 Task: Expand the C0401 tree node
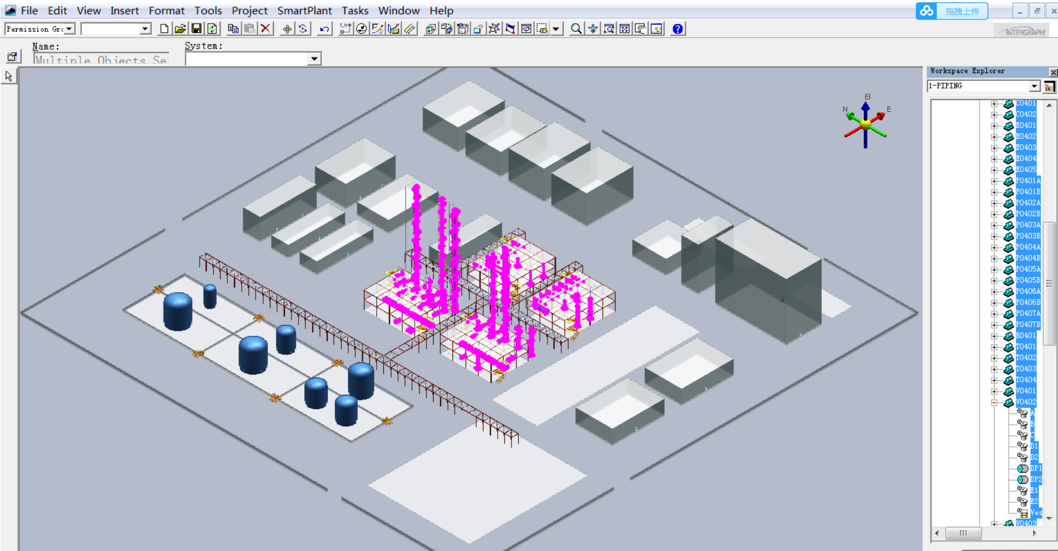[x=994, y=103]
